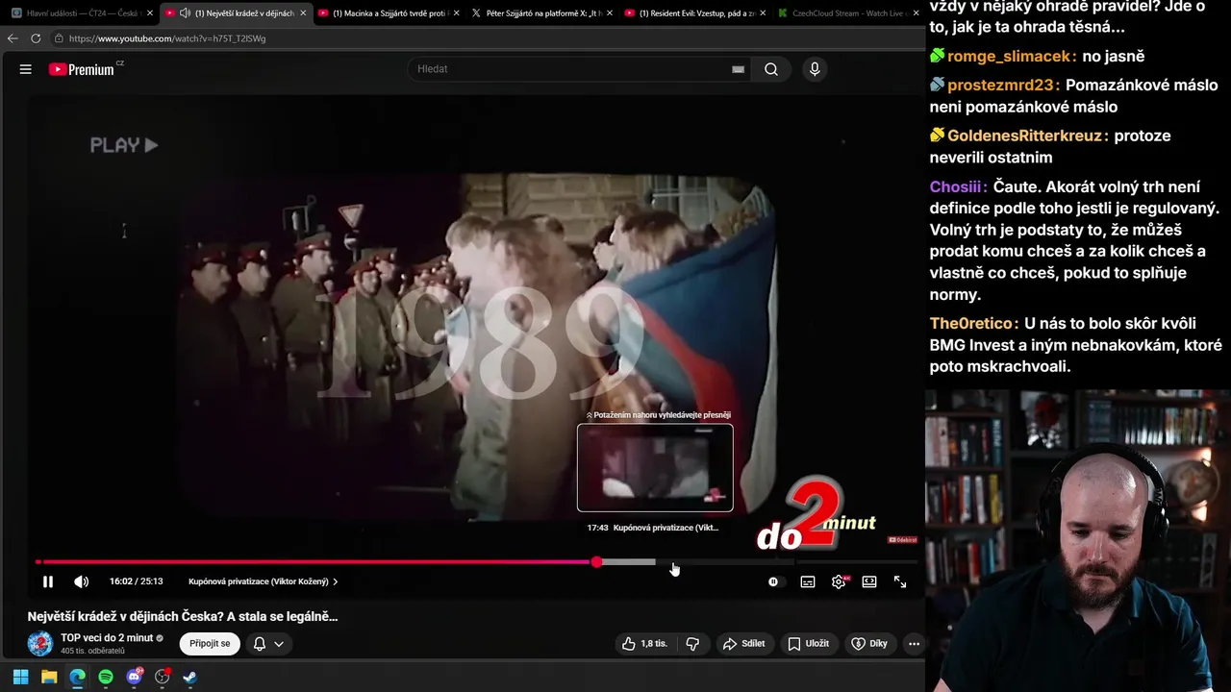Open Discord from taskbar
The width and height of the screenshot is (1231, 692).
point(135,677)
